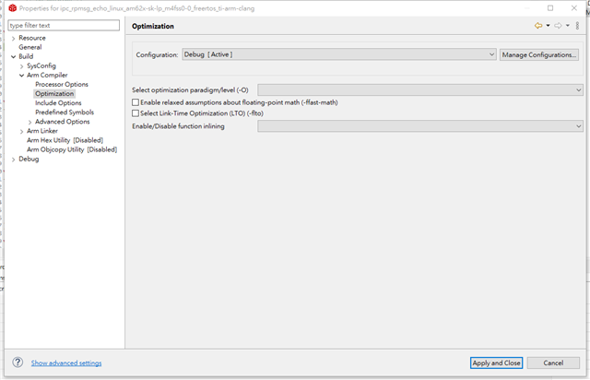Select General in the properties tree
Image resolution: width=590 pixels, height=380 pixels.
(x=30, y=47)
